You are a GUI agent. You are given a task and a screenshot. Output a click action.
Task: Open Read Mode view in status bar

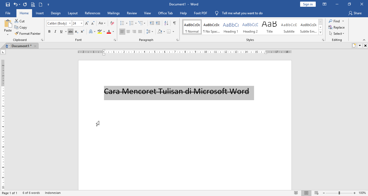pyautogui.click(x=296, y=193)
